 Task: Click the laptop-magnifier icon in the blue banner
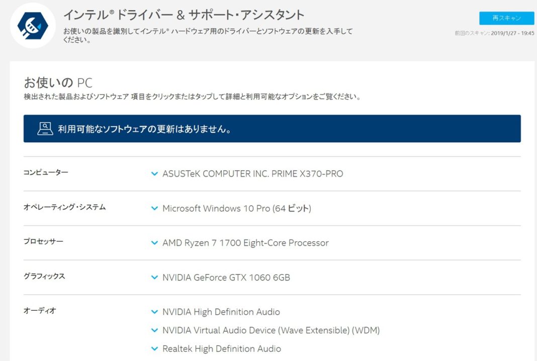tap(45, 129)
